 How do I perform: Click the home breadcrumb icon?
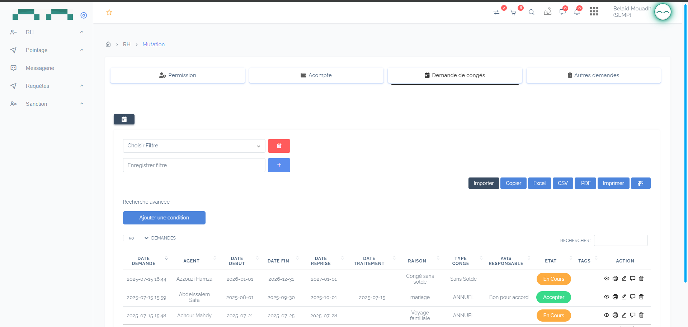(x=108, y=44)
